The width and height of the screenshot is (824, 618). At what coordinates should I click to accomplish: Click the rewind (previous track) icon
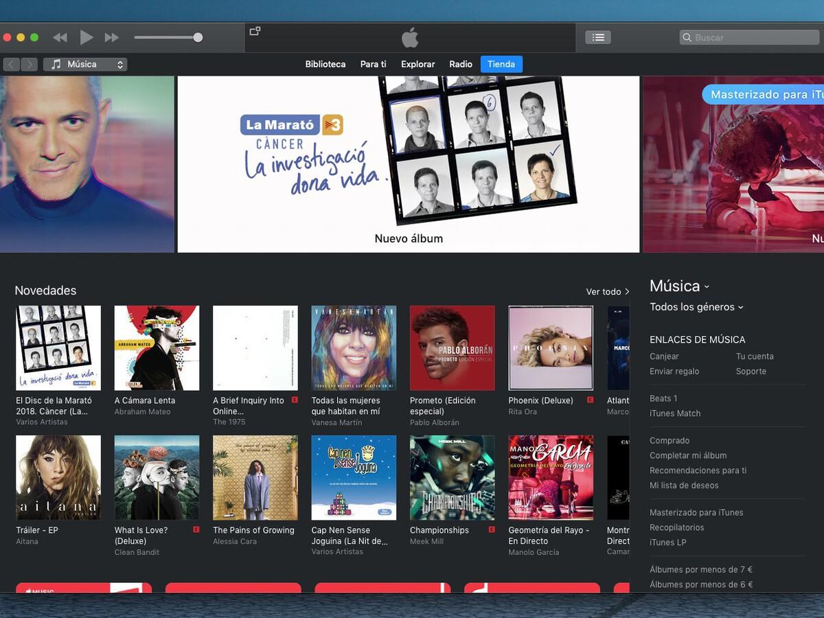pos(60,38)
